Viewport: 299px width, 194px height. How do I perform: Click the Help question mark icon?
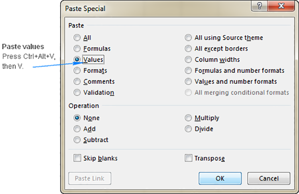point(260,6)
